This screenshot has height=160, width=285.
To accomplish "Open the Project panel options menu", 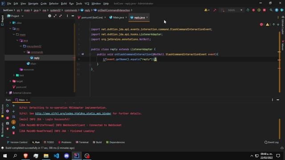I will [67, 16].
